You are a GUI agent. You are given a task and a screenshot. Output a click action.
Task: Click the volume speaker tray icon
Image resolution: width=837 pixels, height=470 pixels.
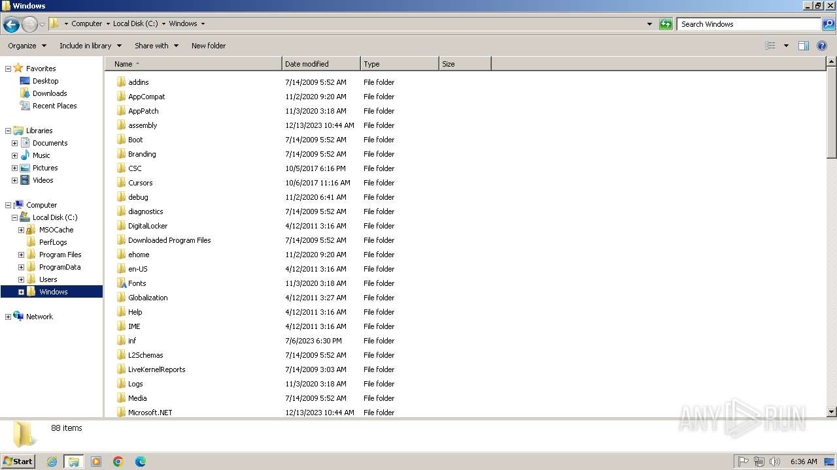[x=775, y=462]
